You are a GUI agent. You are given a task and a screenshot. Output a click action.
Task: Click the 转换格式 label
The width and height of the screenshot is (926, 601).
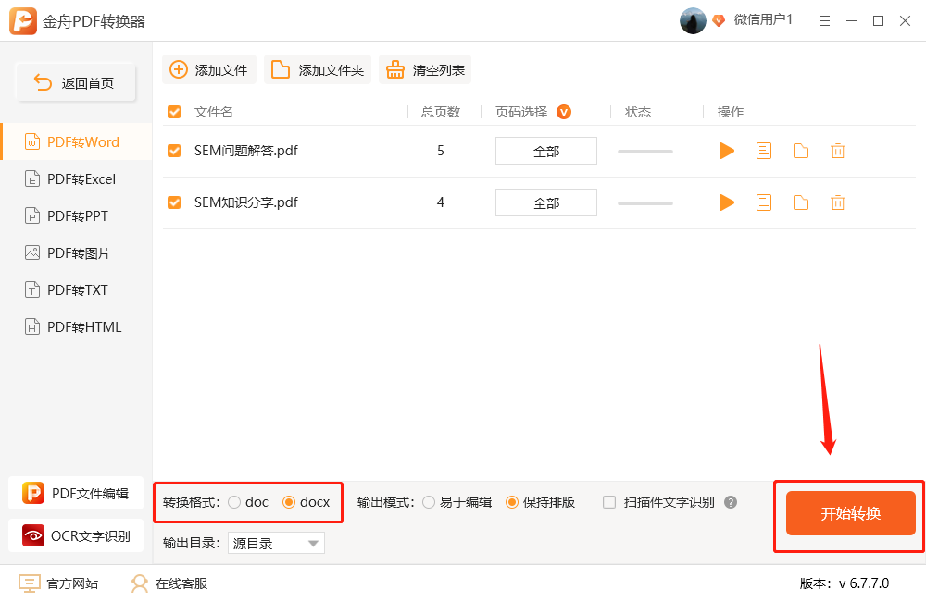(x=192, y=502)
